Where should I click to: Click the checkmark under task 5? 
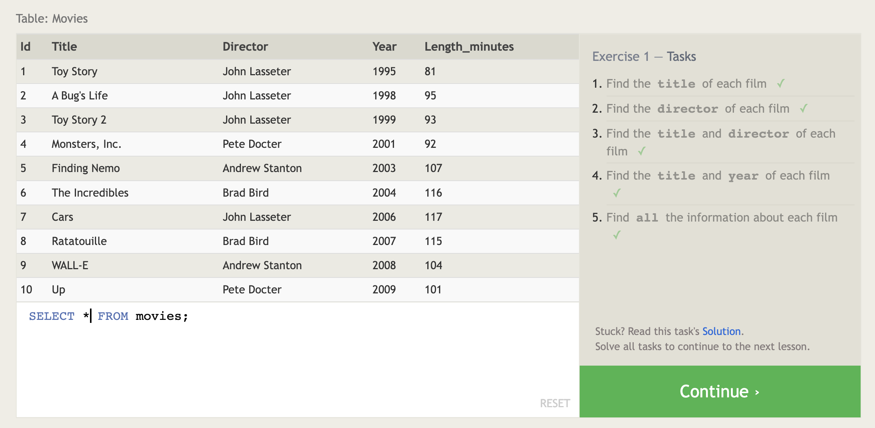(617, 235)
